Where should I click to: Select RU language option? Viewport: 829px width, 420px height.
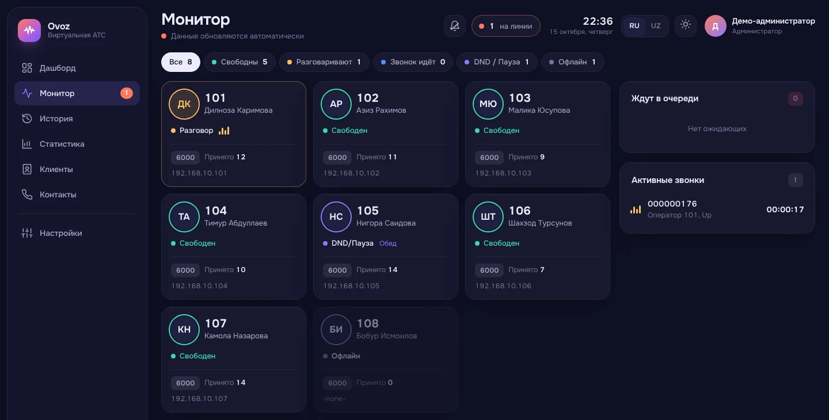634,26
